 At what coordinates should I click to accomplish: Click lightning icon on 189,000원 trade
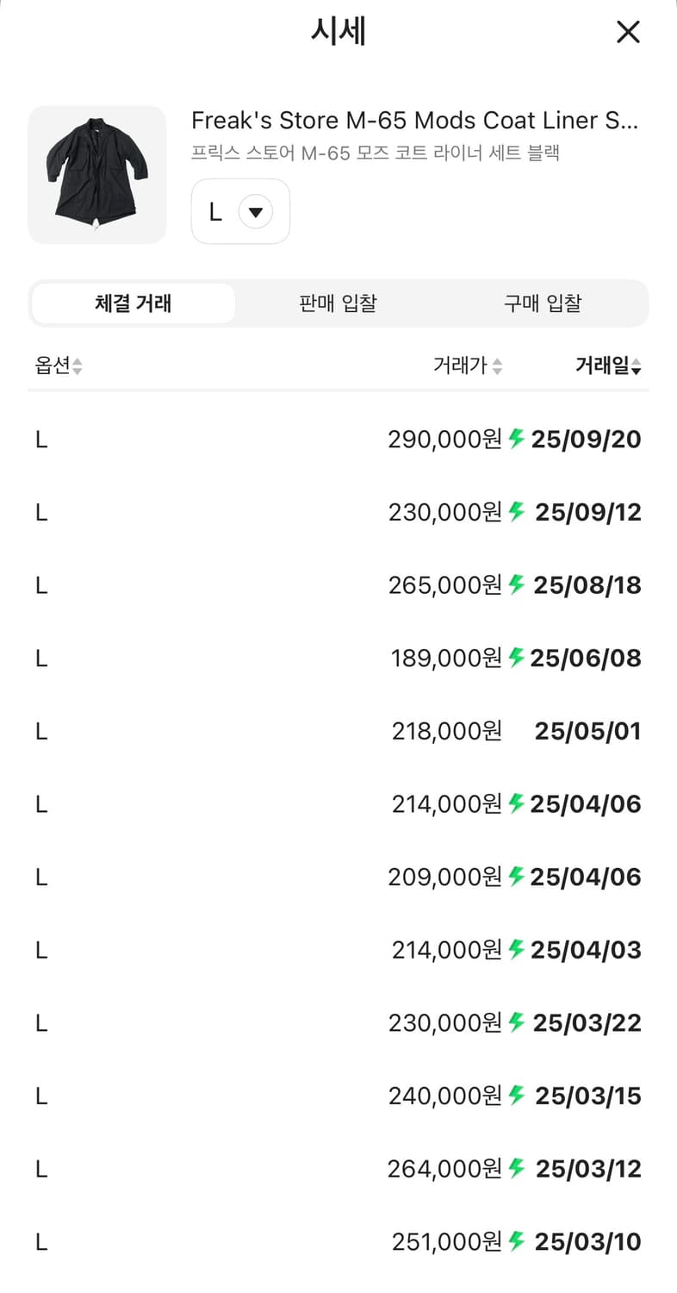[517, 658]
